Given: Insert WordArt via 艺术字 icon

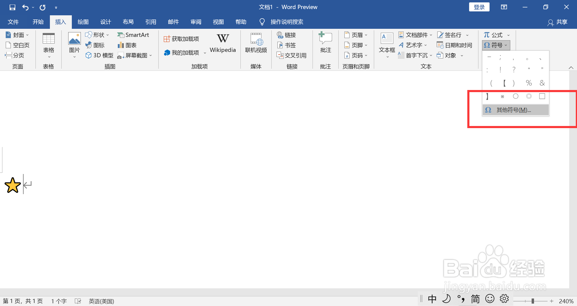Looking at the screenshot, I should [412, 45].
